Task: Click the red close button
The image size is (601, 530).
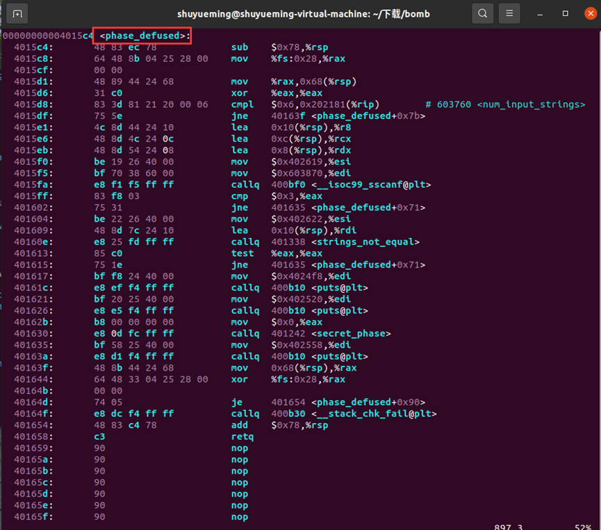Action: (591, 13)
